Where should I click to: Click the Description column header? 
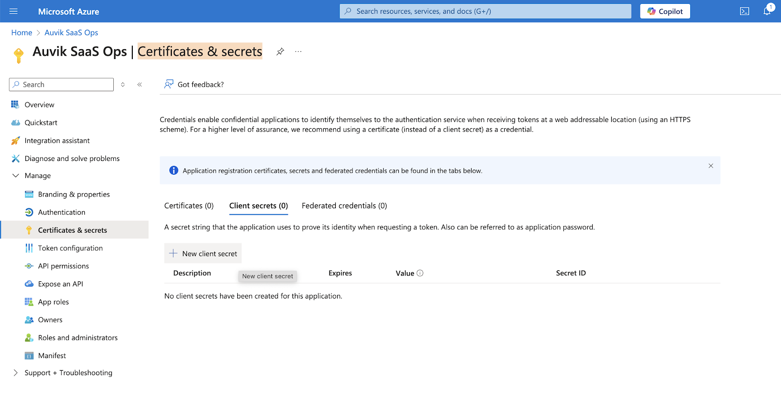(192, 273)
